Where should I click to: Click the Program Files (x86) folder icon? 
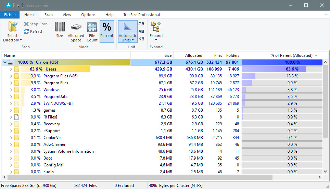(x=17, y=76)
